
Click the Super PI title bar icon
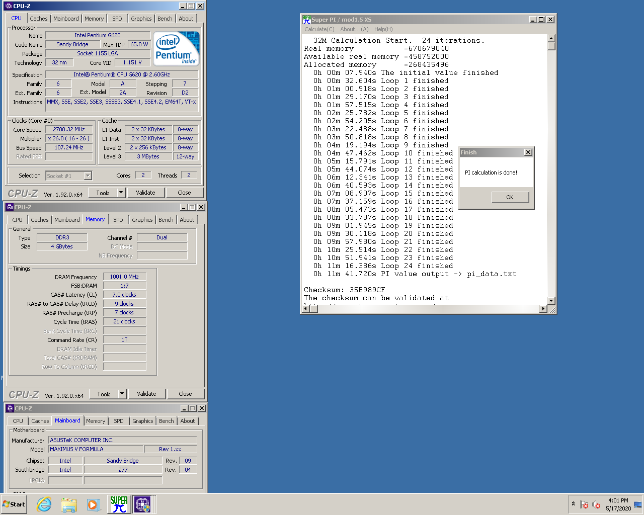[x=306, y=20]
